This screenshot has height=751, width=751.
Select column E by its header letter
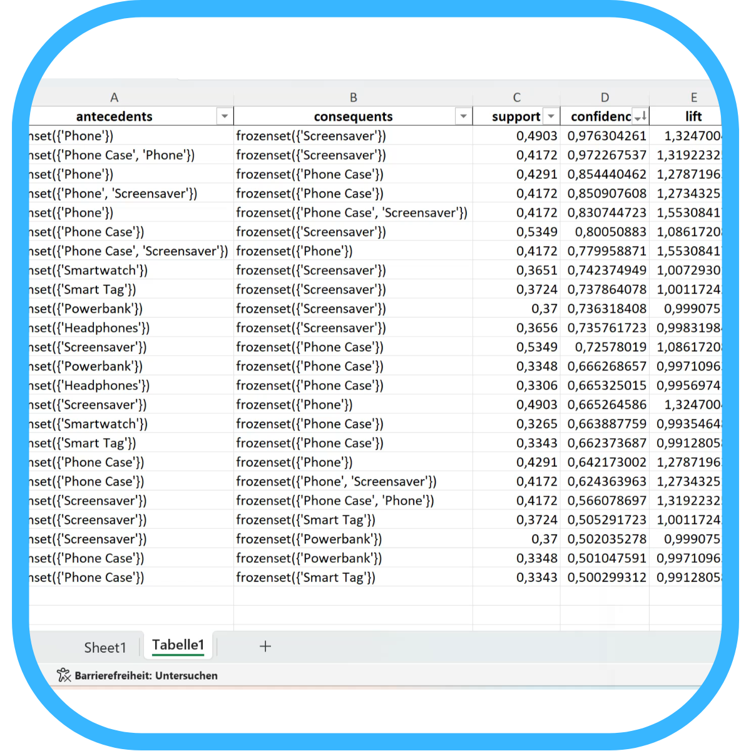(693, 98)
